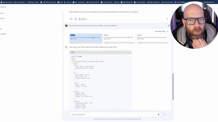Open the Rights and Legal bookmark
The width and height of the screenshot is (218, 122).
(x=154, y=2)
